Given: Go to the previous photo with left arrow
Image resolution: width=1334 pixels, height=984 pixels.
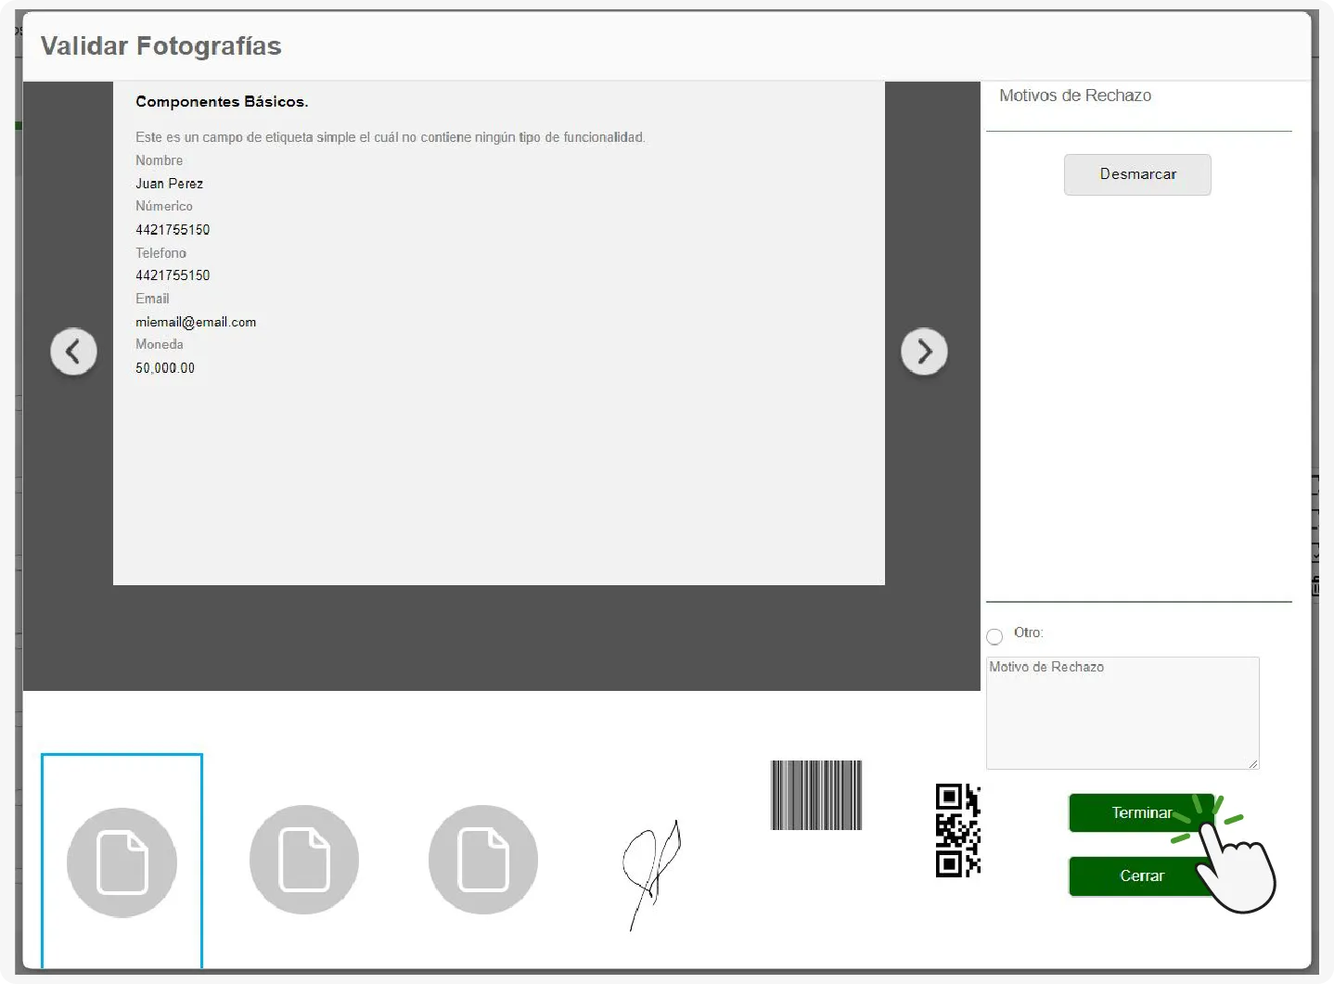Looking at the screenshot, I should pyautogui.click(x=73, y=351).
